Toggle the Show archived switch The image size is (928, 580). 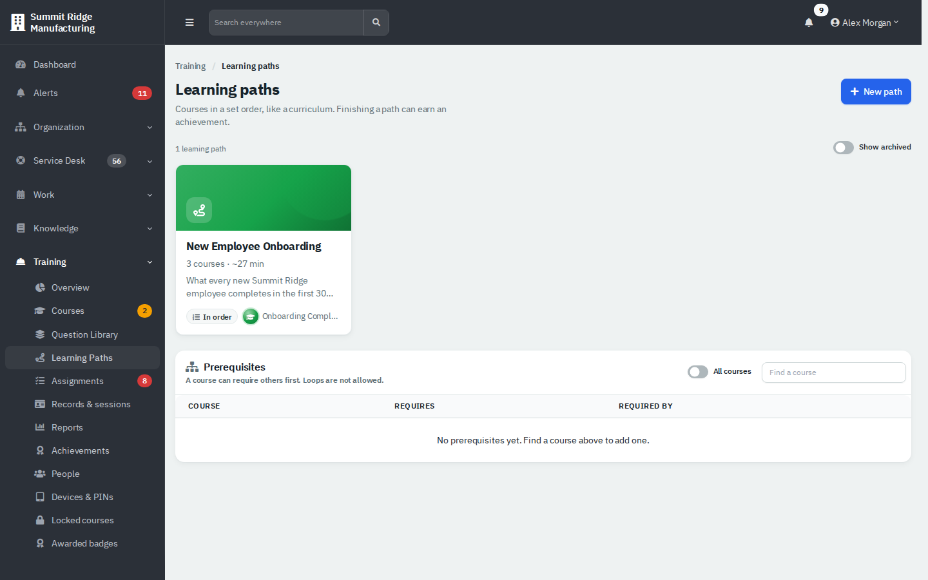pos(844,148)
